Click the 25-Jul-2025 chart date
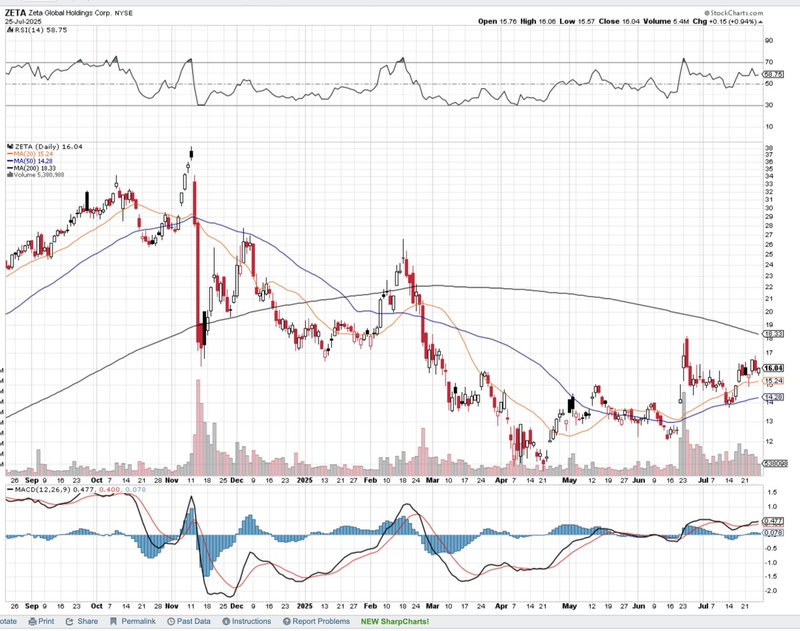Viewport: 800px width, 631px height. (24, 21)
